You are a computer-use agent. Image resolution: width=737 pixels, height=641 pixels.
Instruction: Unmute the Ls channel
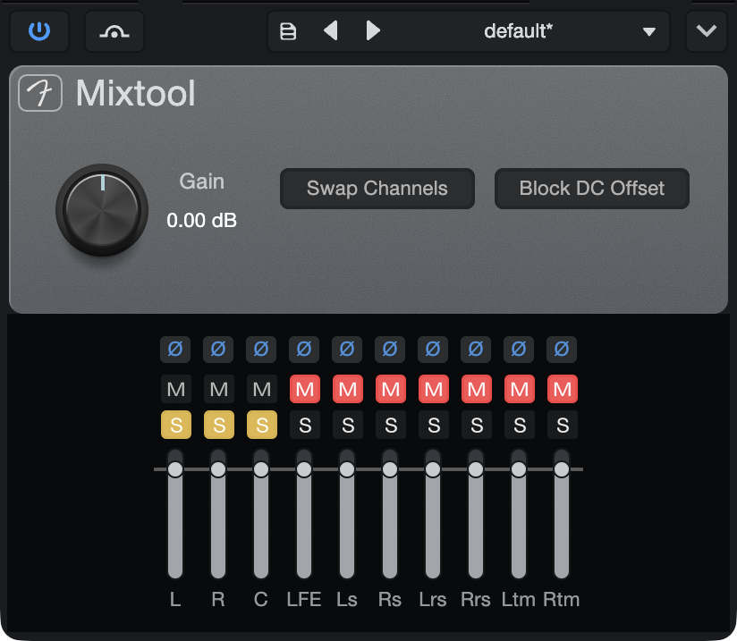pyautogui.click(x=348, y=389)
